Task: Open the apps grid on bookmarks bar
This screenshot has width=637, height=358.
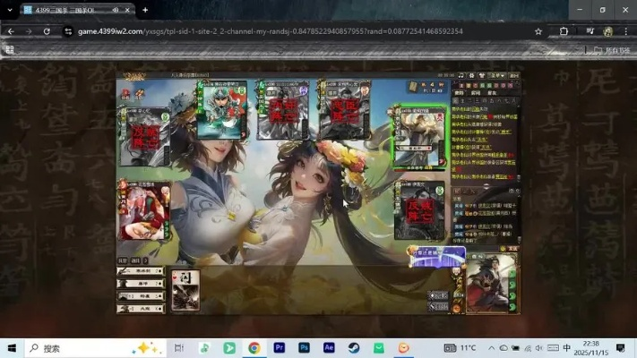Action: (x=10, y=50)
